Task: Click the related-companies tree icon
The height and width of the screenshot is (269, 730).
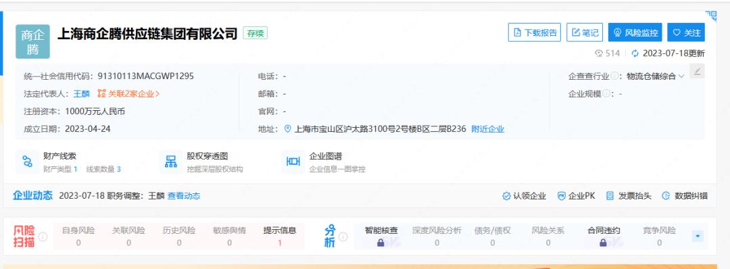Action: 101,93
